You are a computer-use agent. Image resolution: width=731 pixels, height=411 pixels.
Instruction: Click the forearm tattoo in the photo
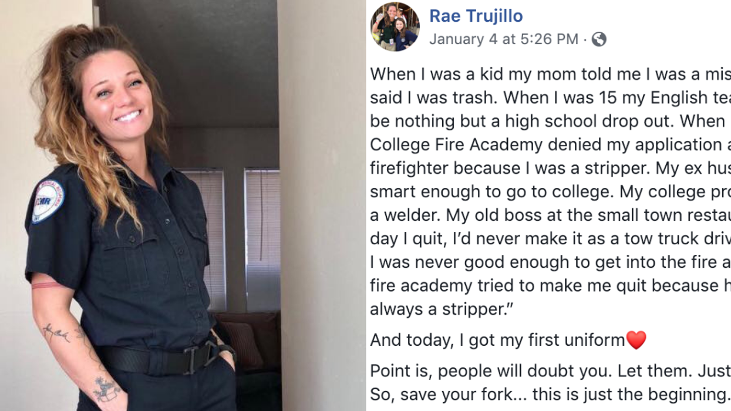[x=57, y=332]
